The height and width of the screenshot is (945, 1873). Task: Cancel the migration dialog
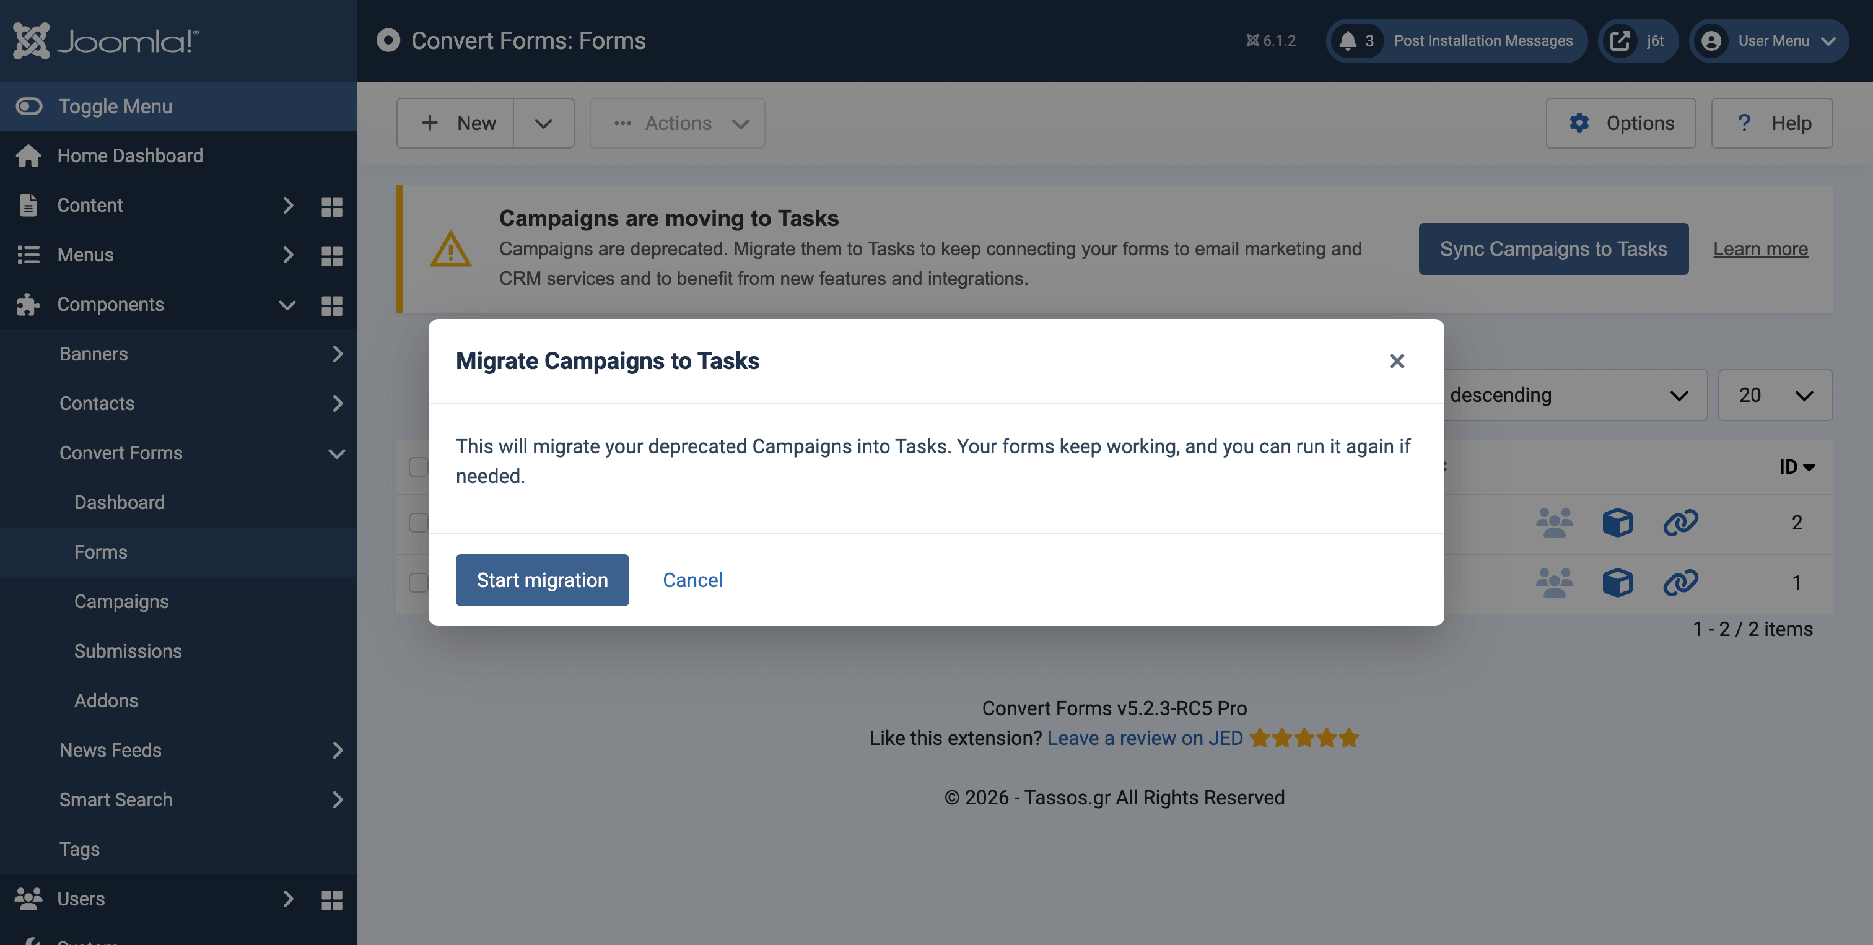click(x=692, y=580)
